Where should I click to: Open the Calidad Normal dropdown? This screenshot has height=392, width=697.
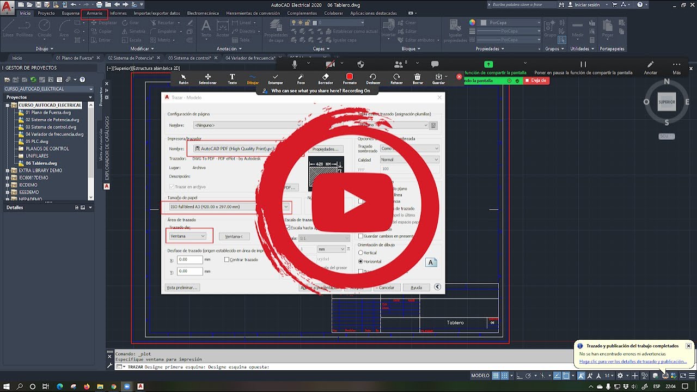point(409,160)
